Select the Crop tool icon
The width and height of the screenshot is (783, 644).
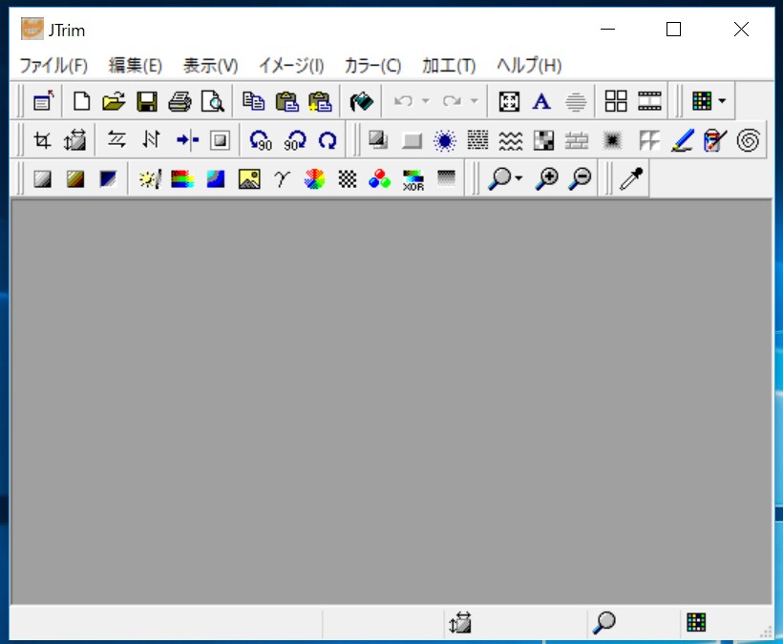[x=43, y=140]
